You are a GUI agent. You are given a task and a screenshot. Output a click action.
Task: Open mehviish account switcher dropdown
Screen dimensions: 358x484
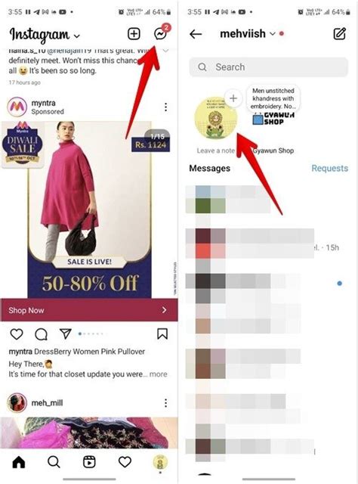[x=273, y=33]
